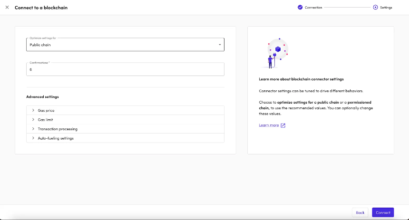Follow the Learn more link
Viewport: 409px width, 220px height.
coord(269,125)
